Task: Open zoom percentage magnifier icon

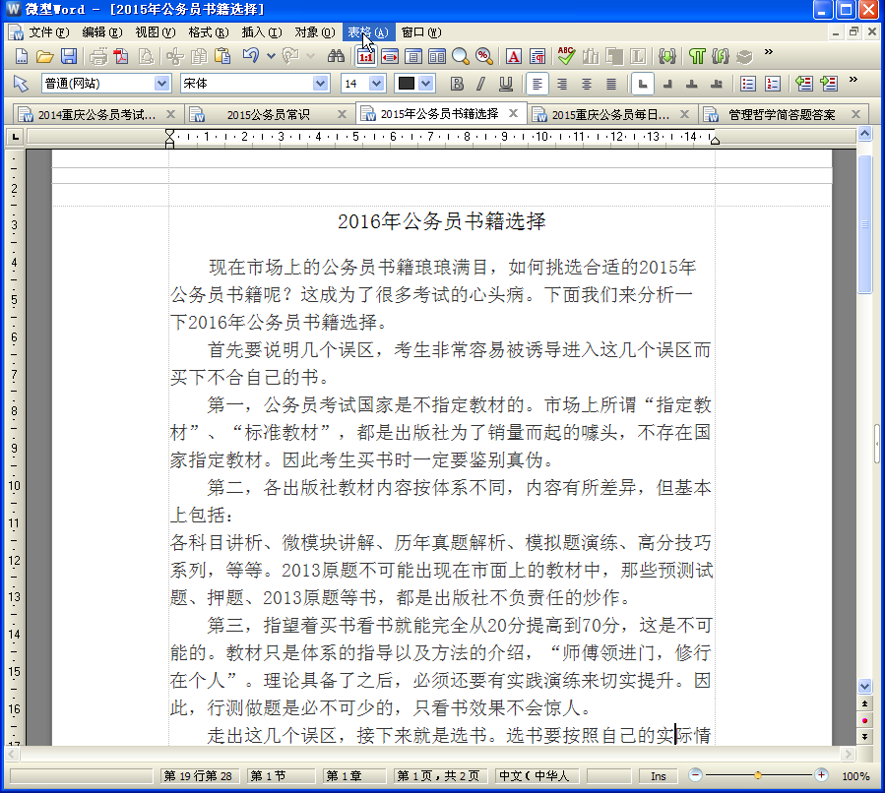Action: click(483, 56)
